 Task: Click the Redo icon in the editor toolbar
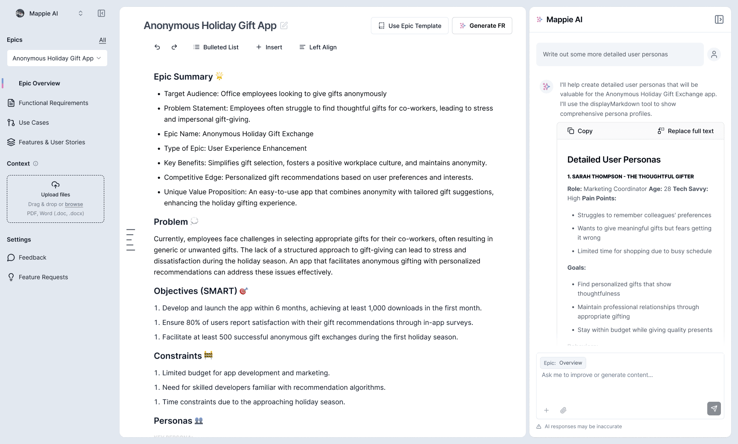click(174, 47)
